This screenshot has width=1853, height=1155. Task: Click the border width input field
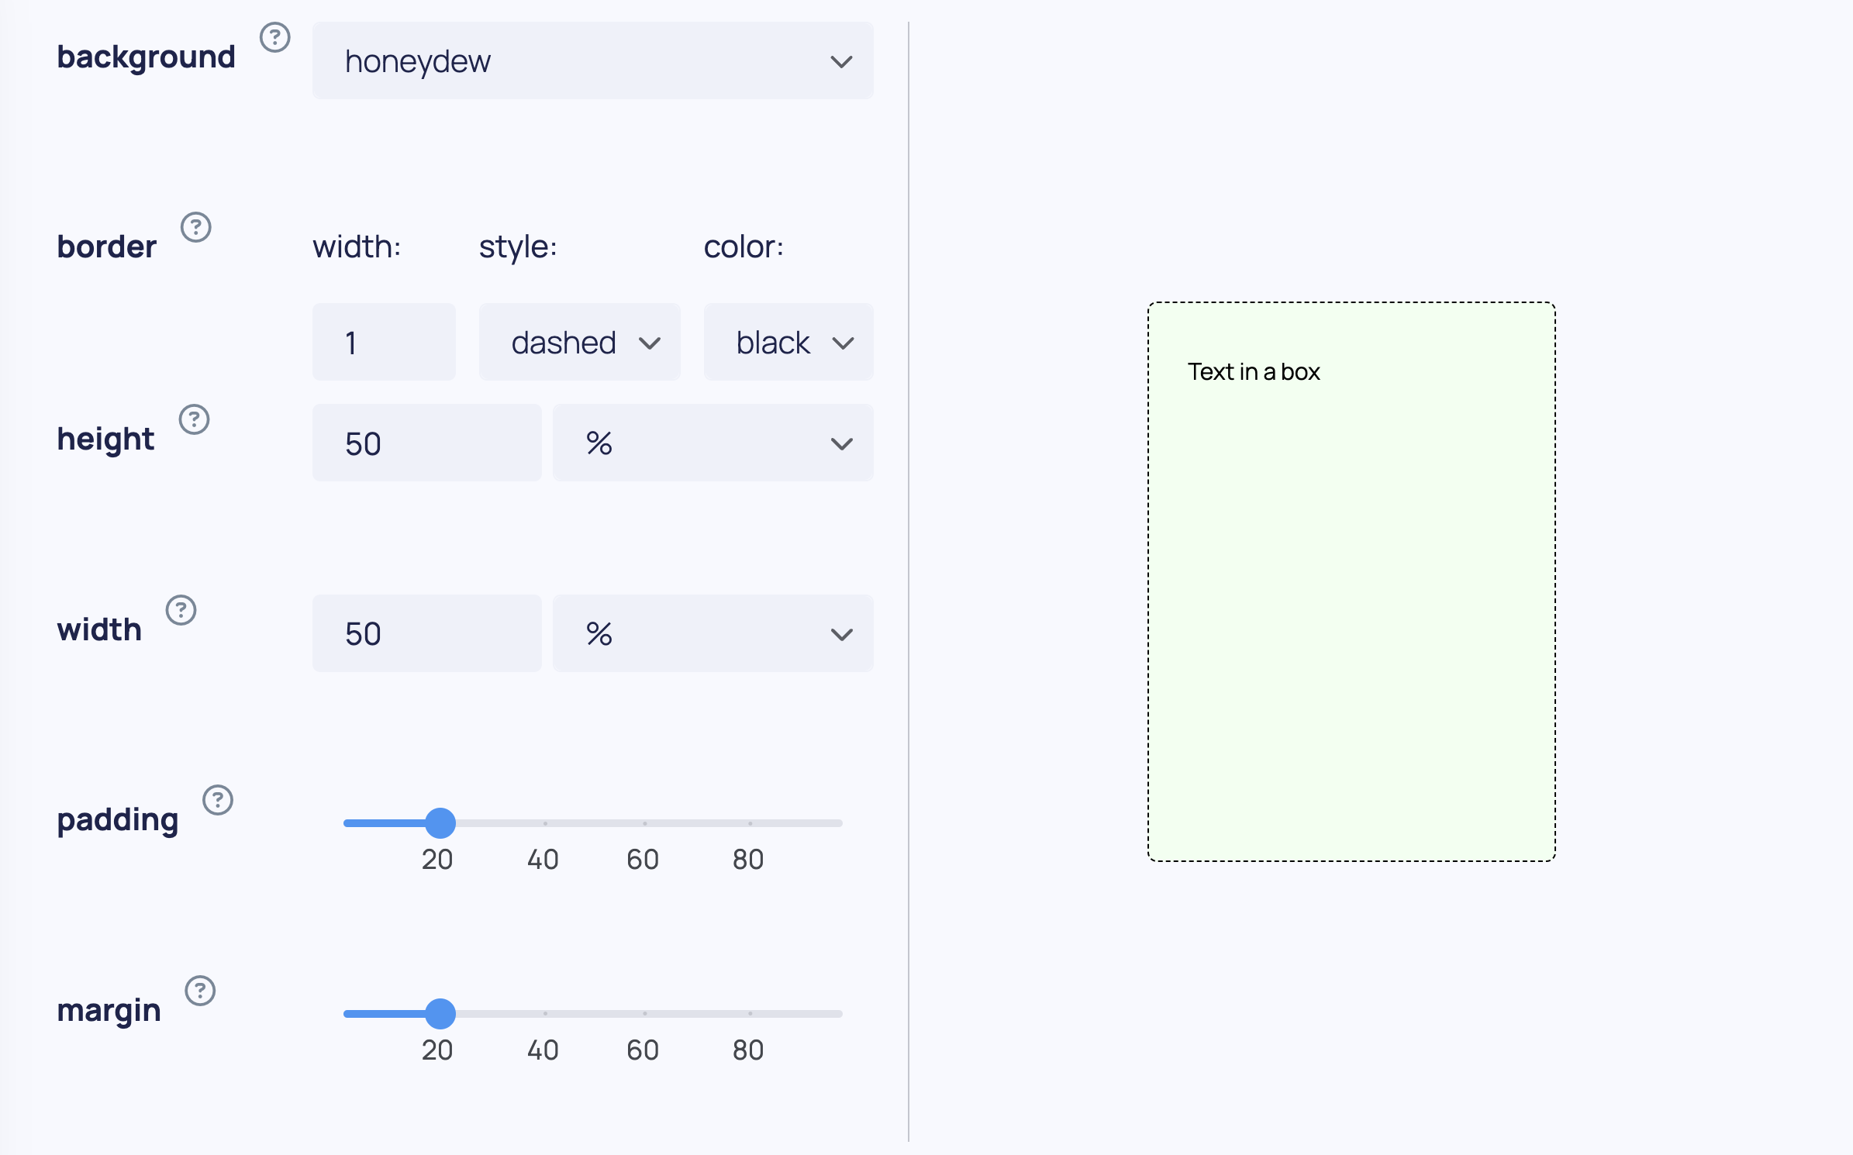pos(385,342)
